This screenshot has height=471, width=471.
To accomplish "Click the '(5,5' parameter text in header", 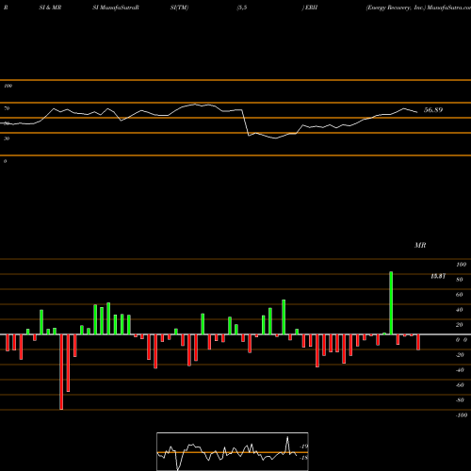I will click(x=242, y=8).
